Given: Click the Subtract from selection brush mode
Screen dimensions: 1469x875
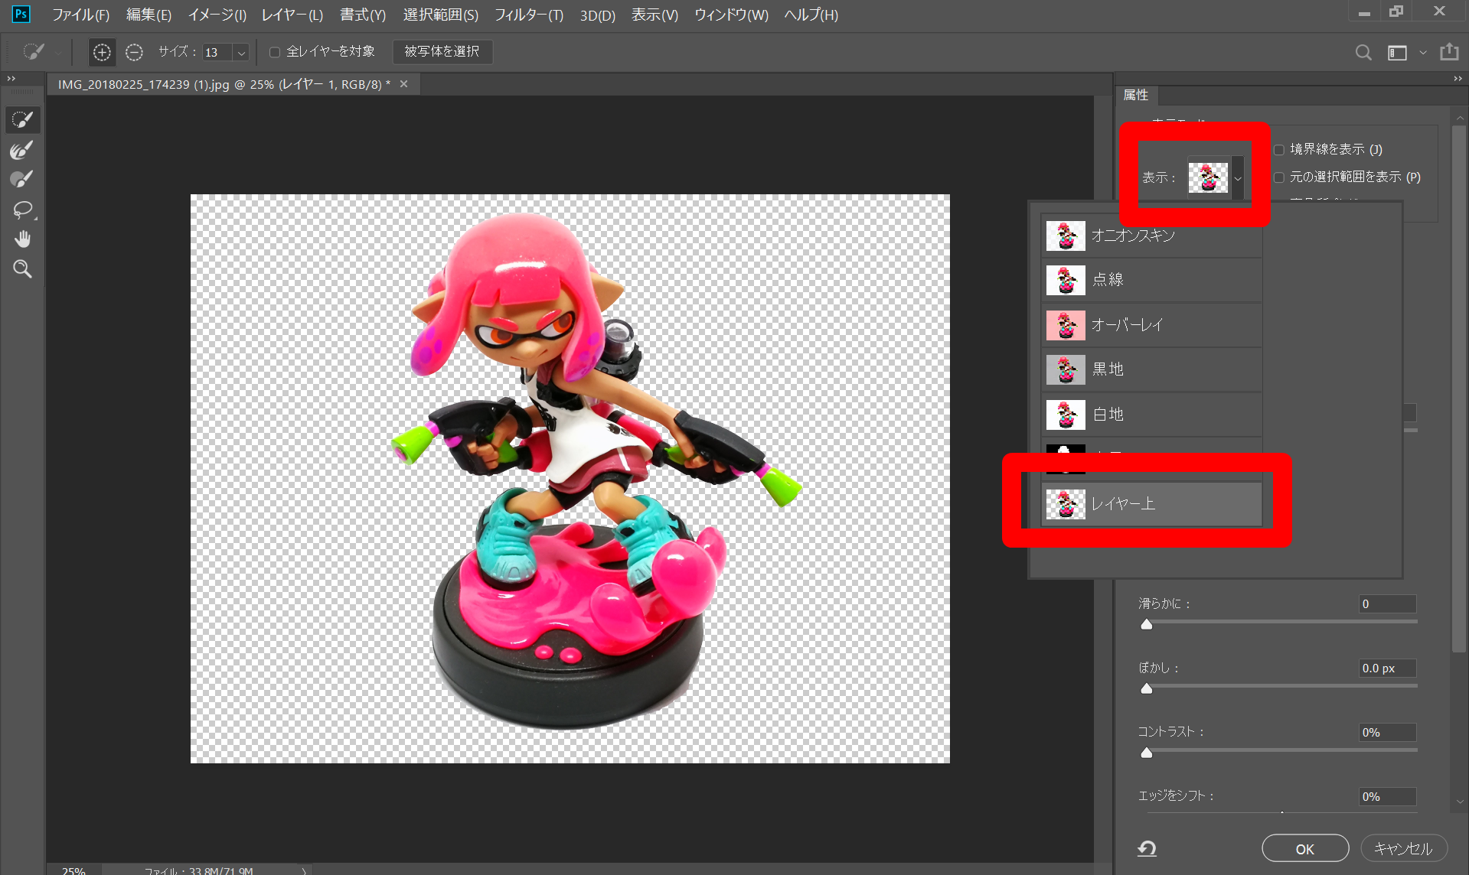Looking at the screenshot, I should coord(134,52).
